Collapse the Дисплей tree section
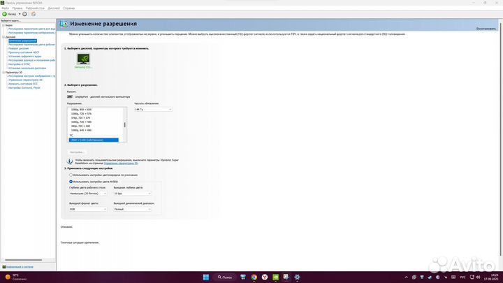The height and width of the screenshot is (283, 503). coord(3,37)
